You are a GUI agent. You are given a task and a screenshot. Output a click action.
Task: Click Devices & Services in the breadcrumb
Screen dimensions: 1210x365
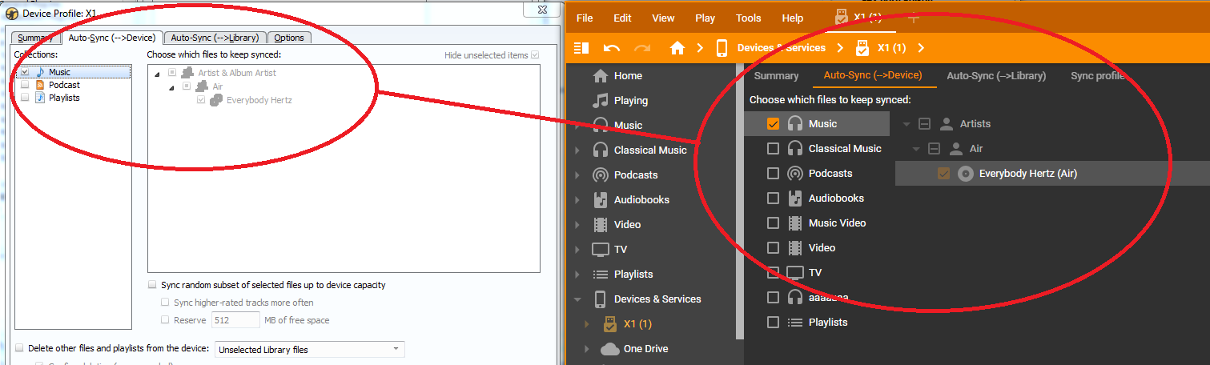pos(781,48)
